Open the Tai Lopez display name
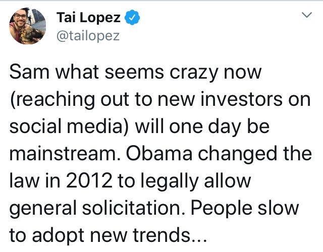323x252 pixels. (x=89, y=18)
